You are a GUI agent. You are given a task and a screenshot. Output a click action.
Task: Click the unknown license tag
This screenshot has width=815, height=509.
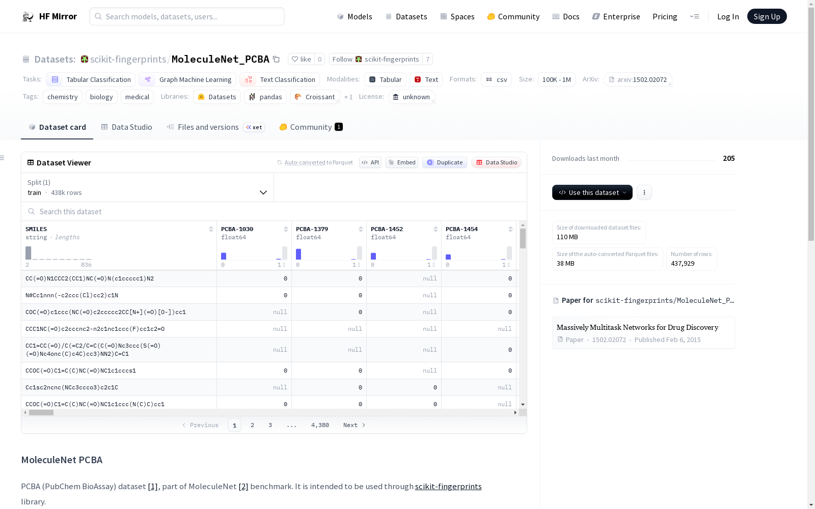[412, 97]
